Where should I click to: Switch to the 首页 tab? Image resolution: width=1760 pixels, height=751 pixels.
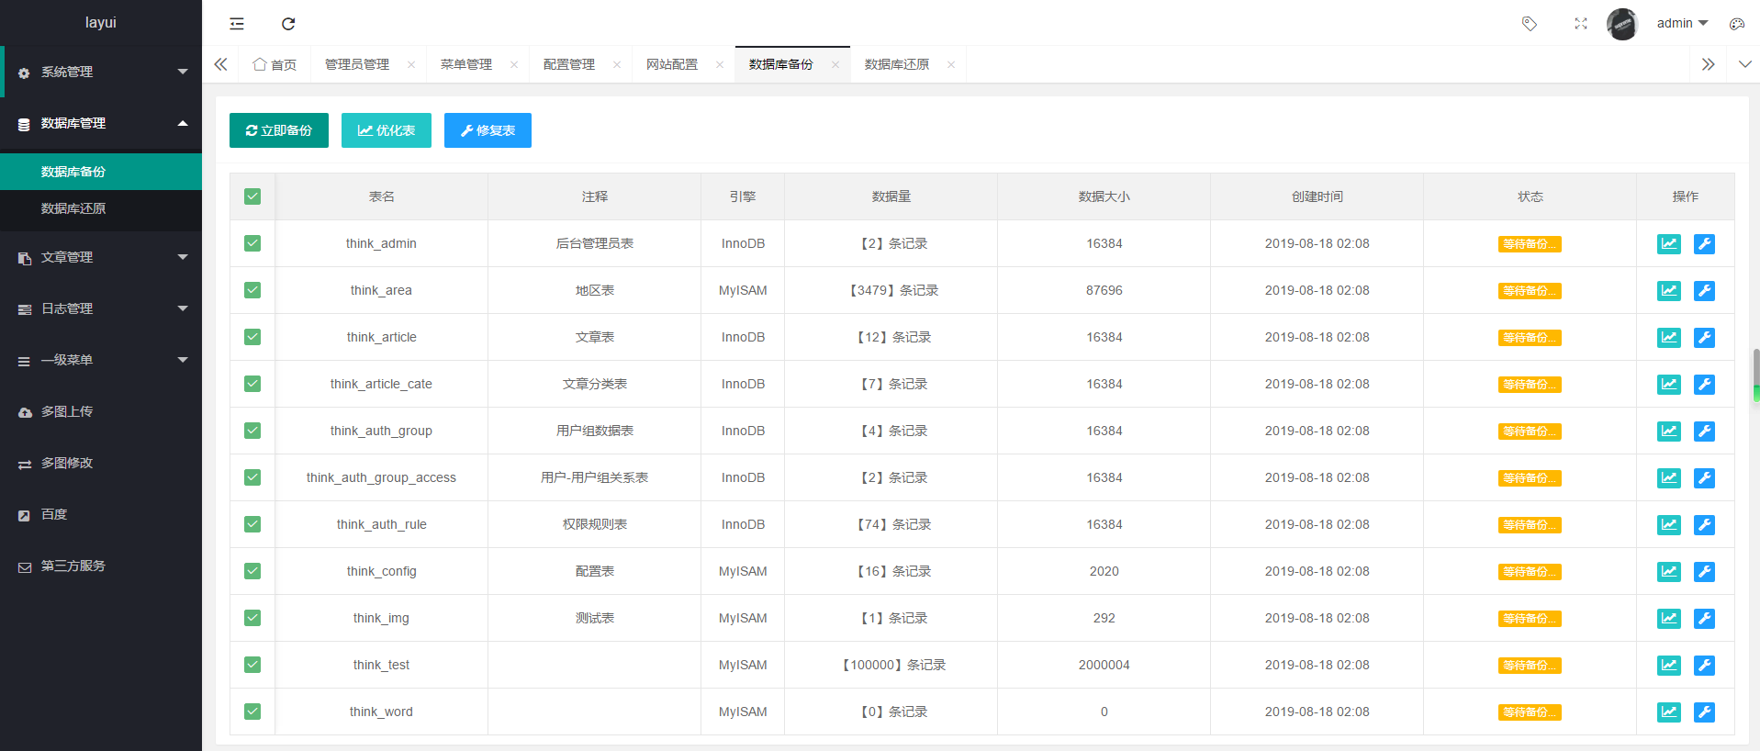click(275, 64)
